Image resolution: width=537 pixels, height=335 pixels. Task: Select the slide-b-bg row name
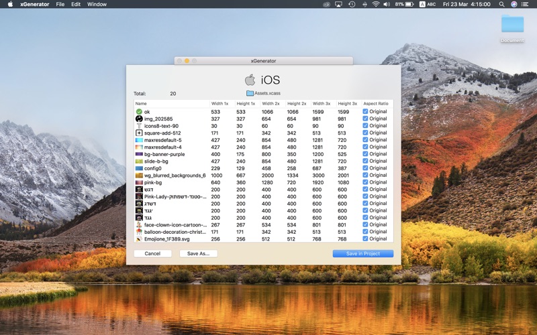(x=156, y=161)
